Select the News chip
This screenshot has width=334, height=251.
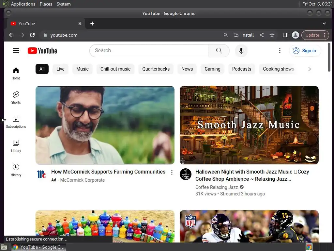[187, 69]
